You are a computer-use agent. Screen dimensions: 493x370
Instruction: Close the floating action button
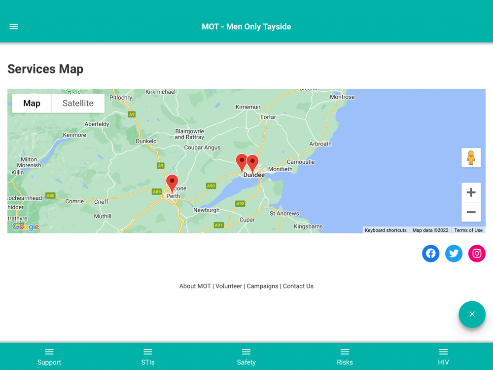coord(472,314)
